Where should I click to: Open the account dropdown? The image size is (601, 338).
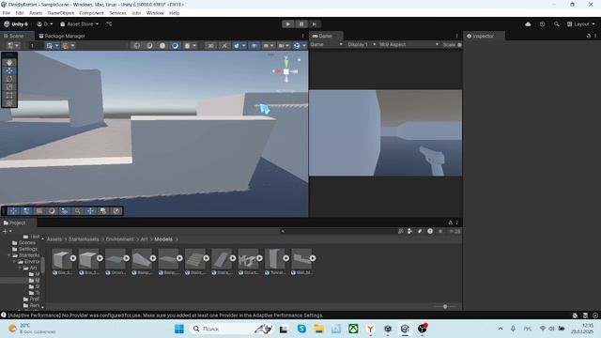pyautogui.click(x=45, y=23)
